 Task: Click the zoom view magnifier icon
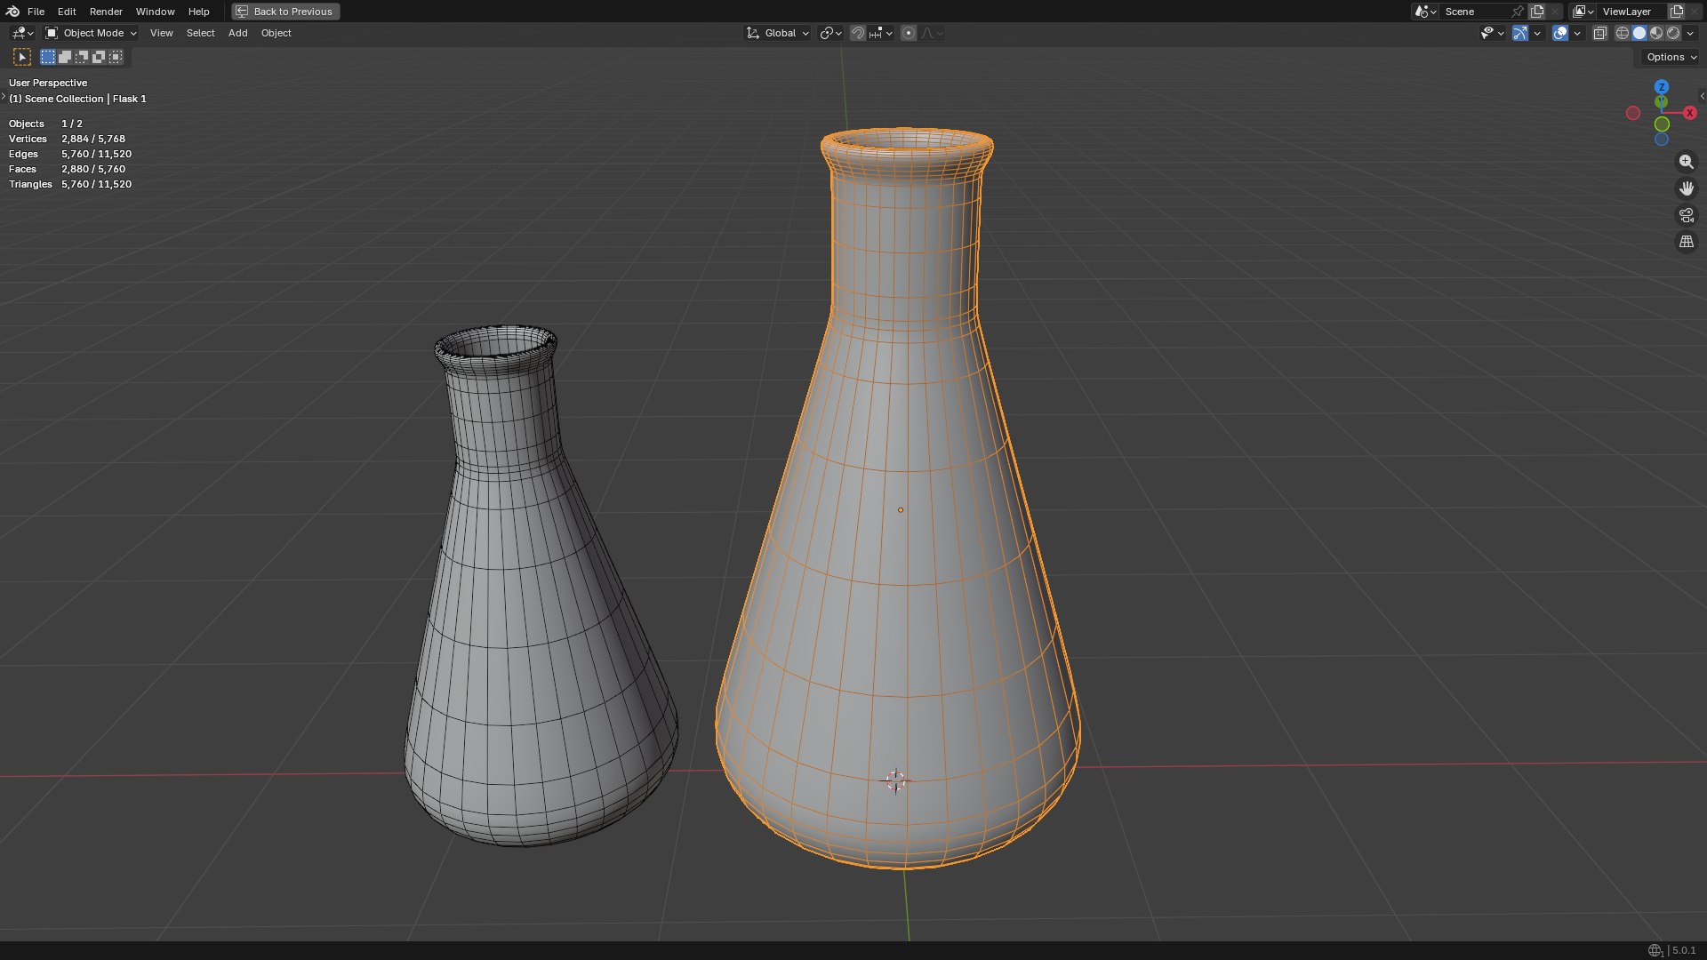tap(1686, 162)
